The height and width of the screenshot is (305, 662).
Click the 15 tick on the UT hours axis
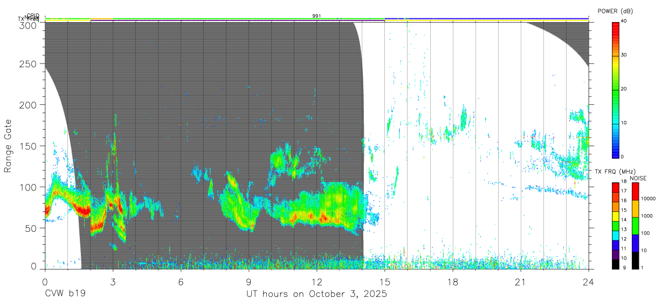384,281
